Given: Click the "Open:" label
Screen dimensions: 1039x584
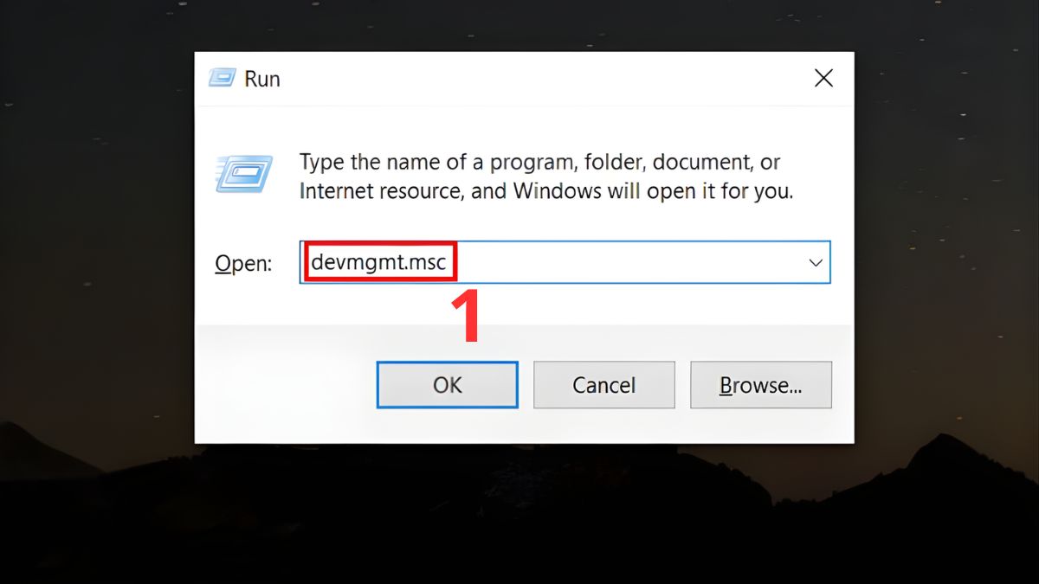Looking at the screenshot, I should [x=243, y=264].
